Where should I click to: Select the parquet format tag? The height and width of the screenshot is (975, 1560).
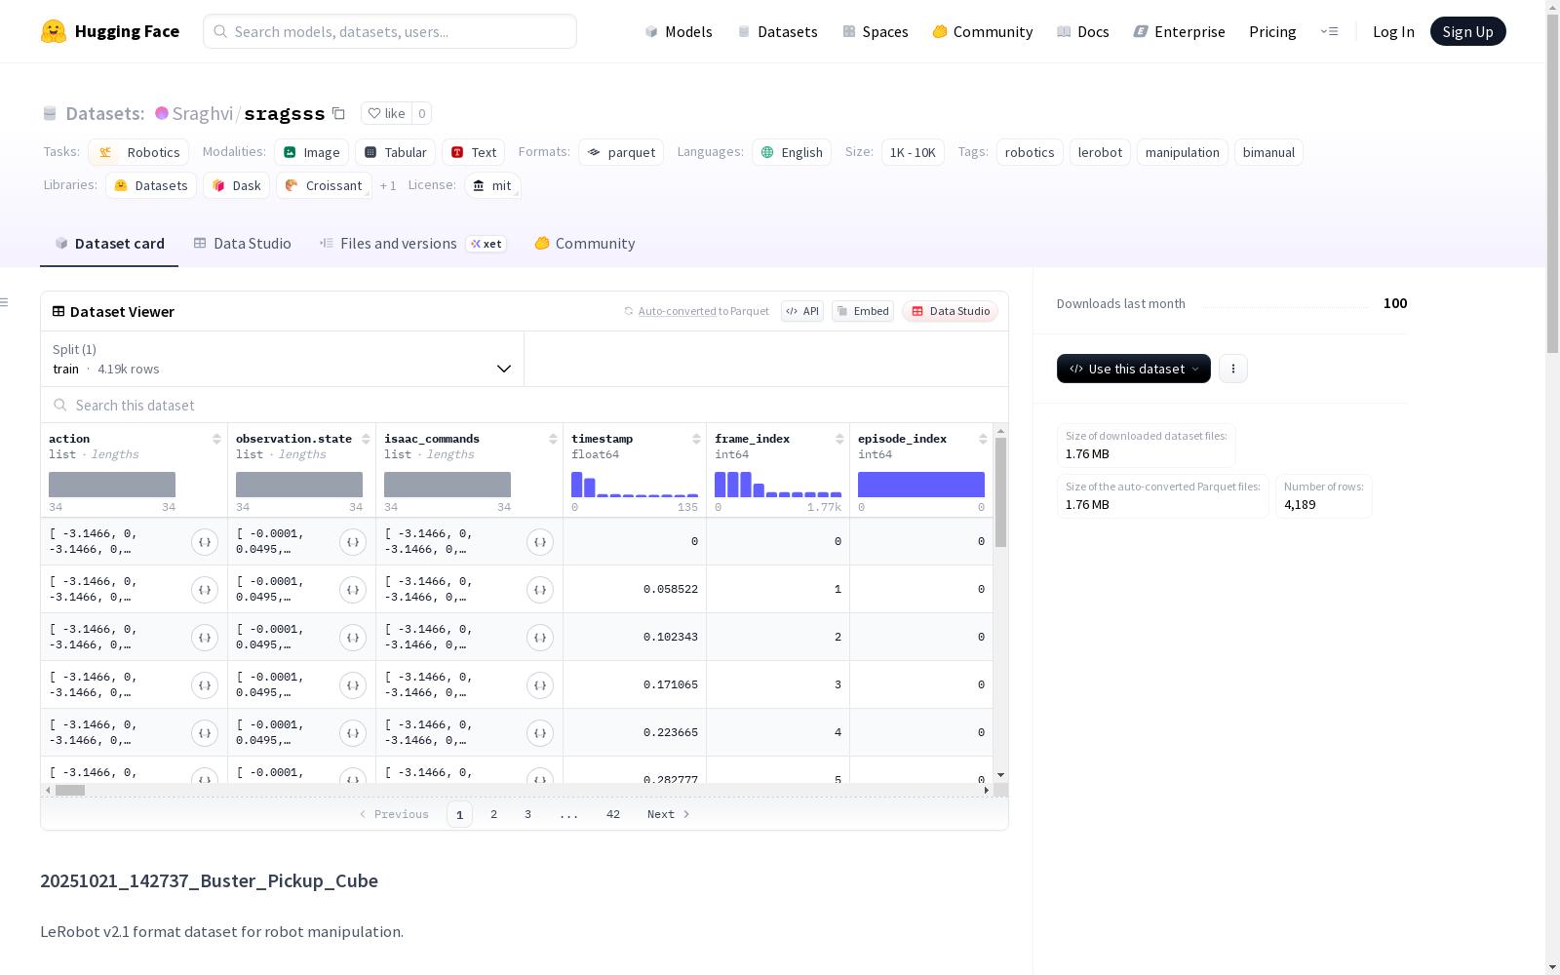[621, 152]
